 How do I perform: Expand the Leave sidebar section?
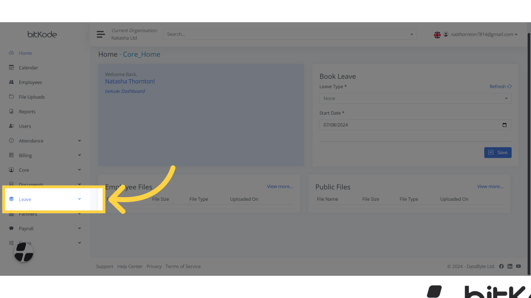pyautogui.click(x=79, y=199)
